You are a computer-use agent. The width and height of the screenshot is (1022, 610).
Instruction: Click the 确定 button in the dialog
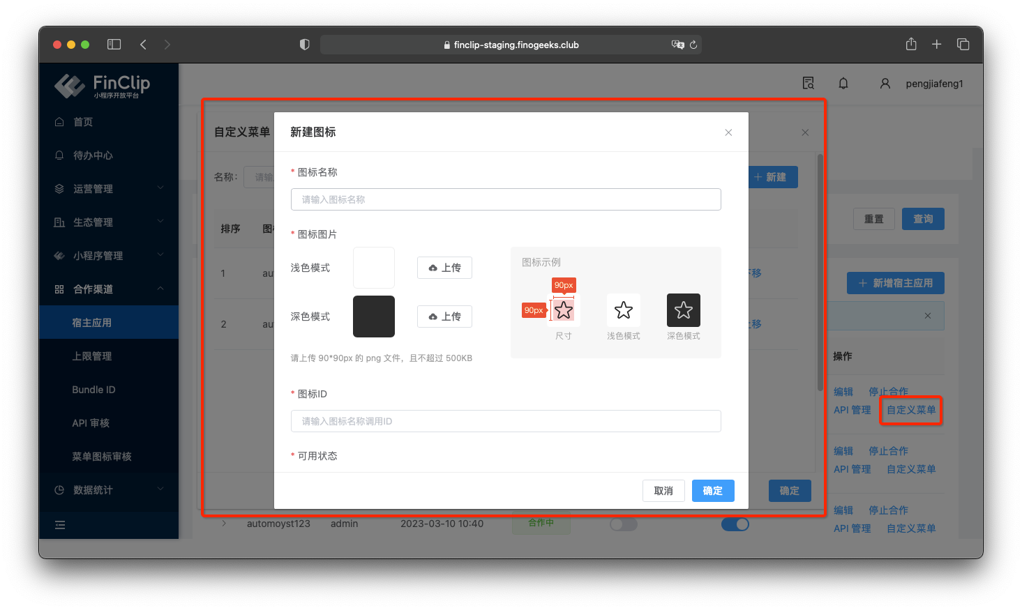713,491
